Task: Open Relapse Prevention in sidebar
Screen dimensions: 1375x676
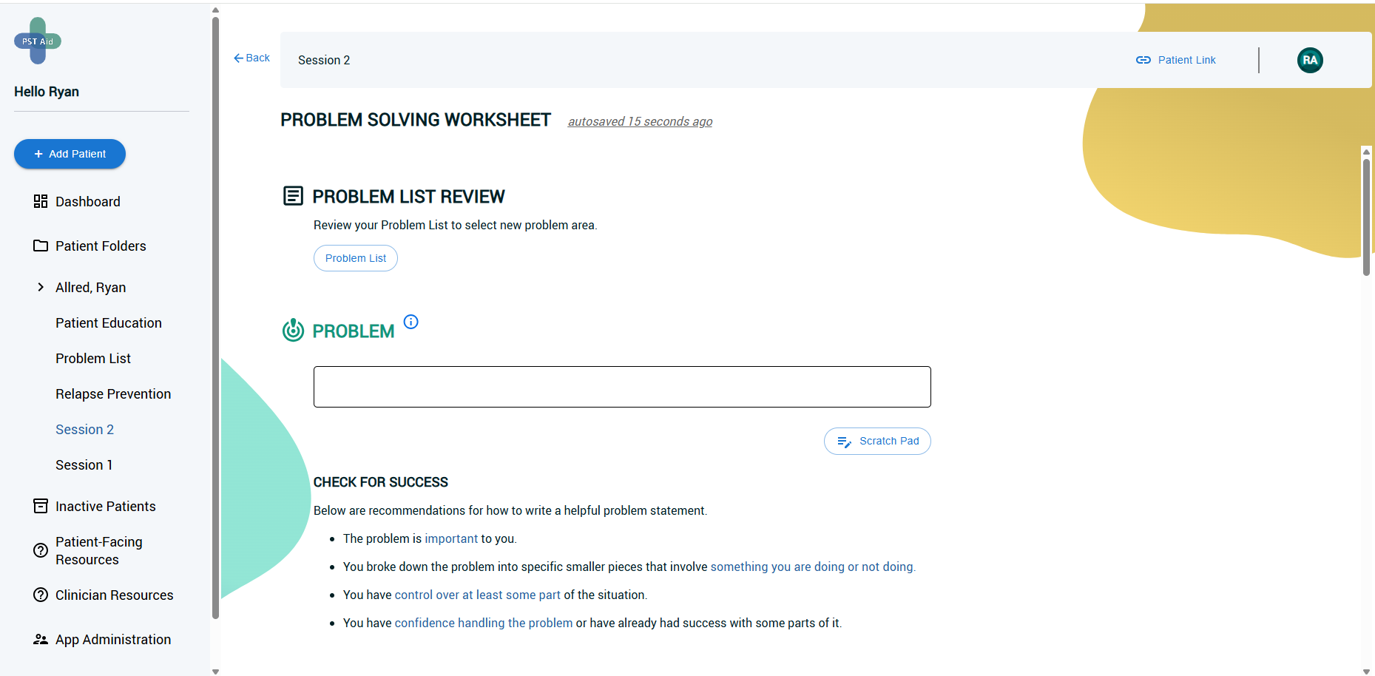Action: [112, 393]
